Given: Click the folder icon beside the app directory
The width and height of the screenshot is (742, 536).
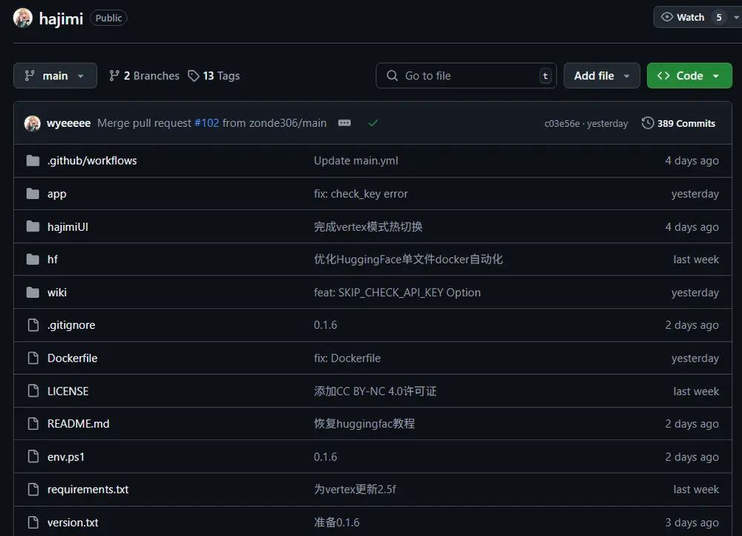Looking at the screenshot, I should click(33, 193).
